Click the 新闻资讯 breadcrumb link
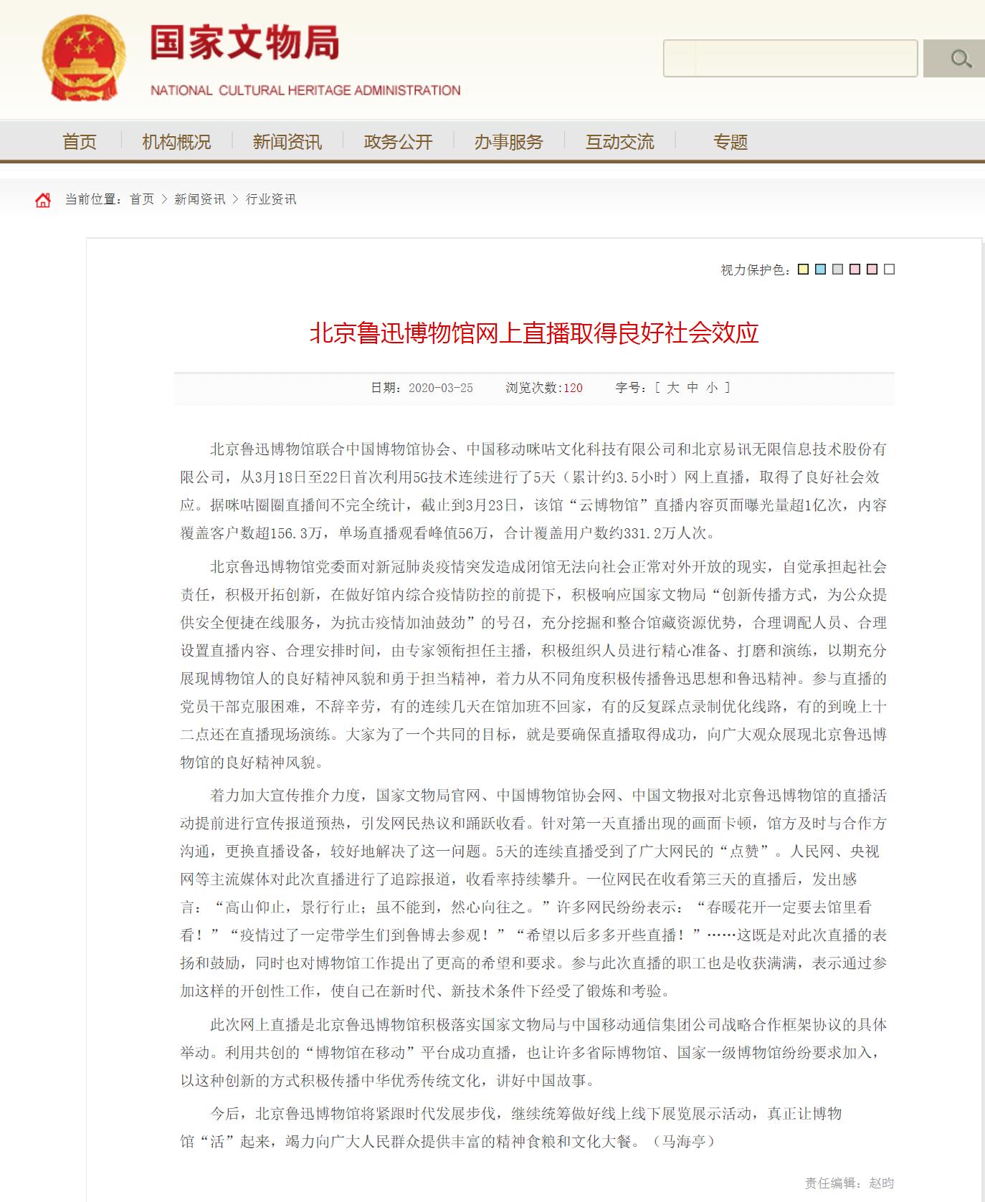This screenshot has width=985, height=1202. pyautogui.click(x=199, y=199)
